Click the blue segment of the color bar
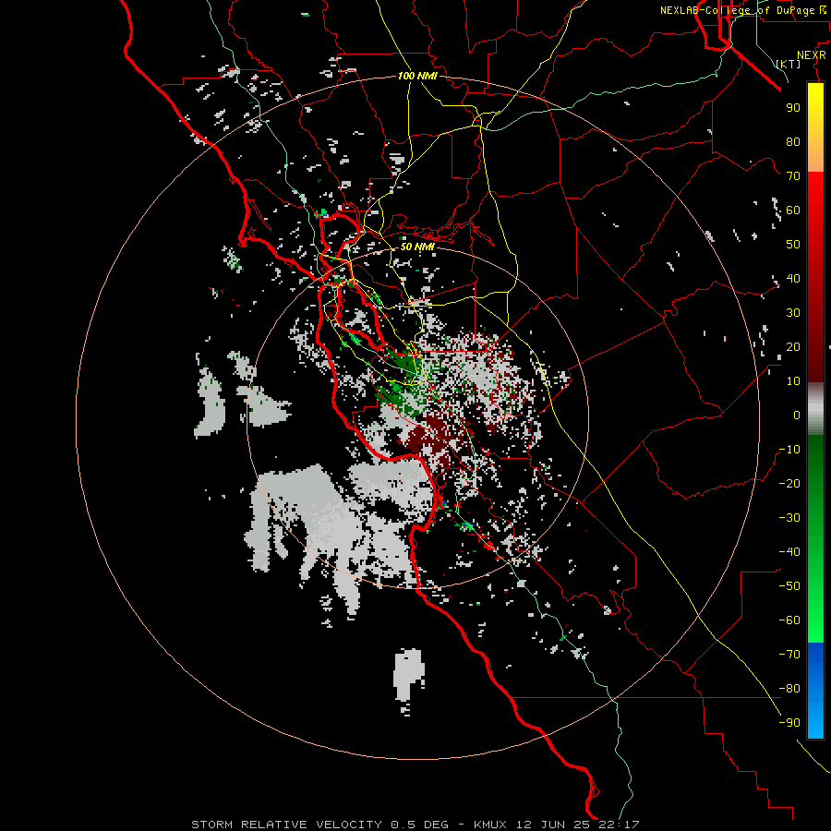This screenshot has width=831, height=831. 815,691
